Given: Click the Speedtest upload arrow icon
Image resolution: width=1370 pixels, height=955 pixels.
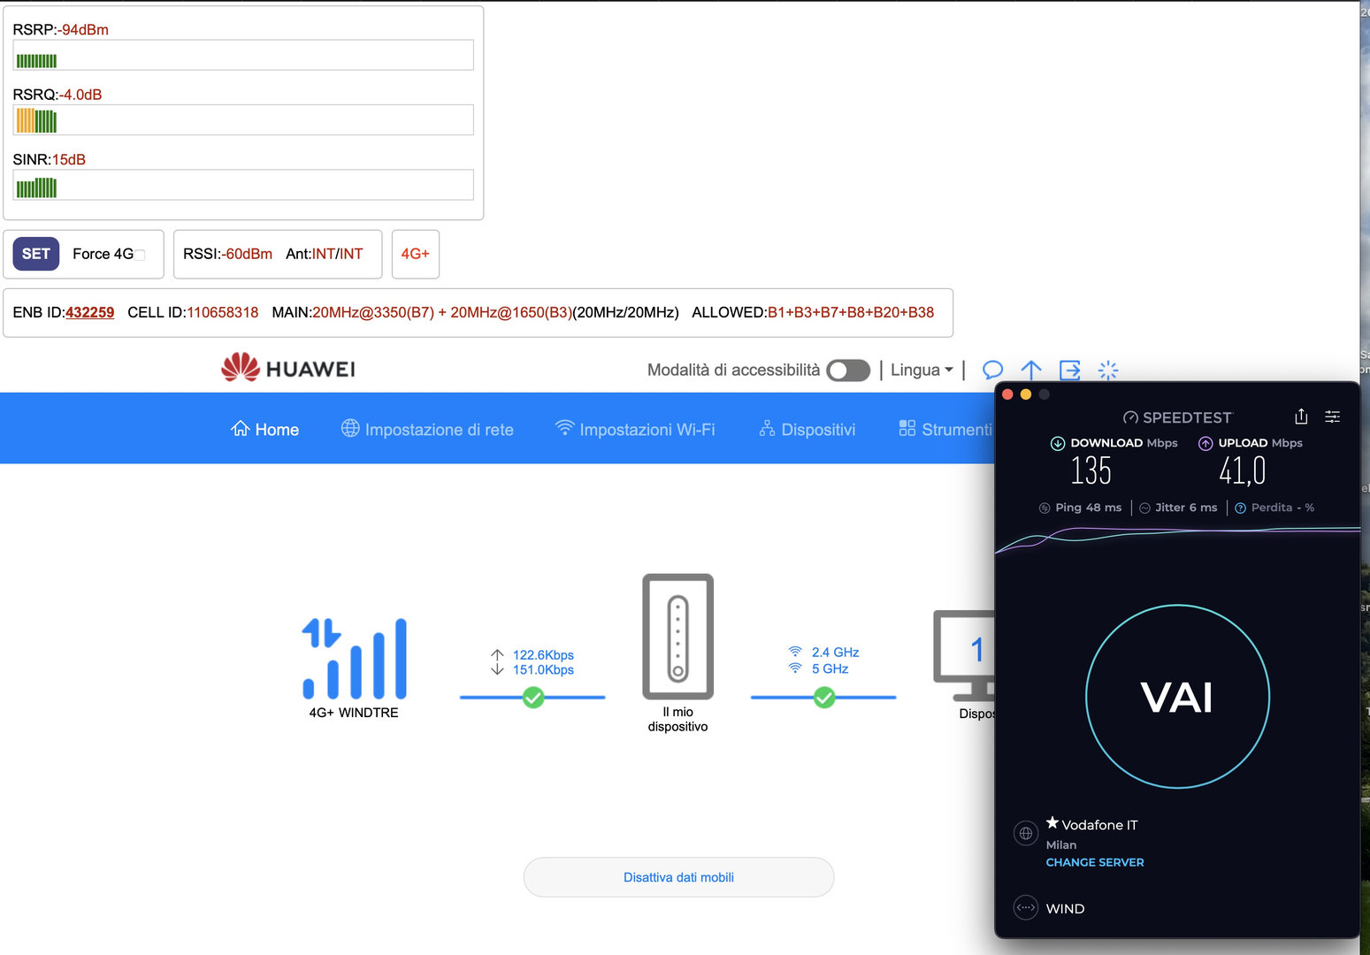Looking at the screenshot, I should click(x=1205, y=443).
